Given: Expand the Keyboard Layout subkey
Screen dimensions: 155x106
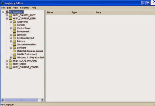Looking at the screenshot, I should pyautogui.click(x=11, y=38).
